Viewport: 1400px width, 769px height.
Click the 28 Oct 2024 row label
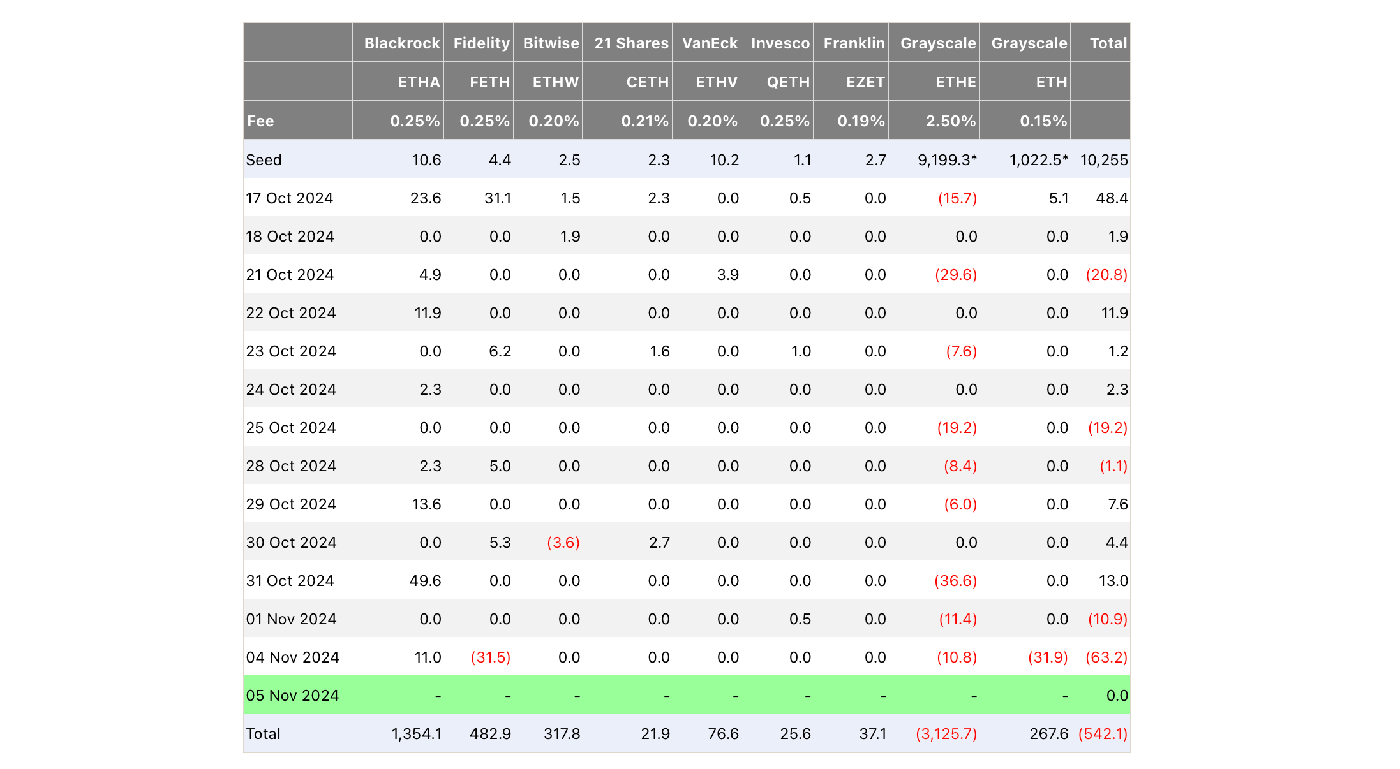point(290,466)
